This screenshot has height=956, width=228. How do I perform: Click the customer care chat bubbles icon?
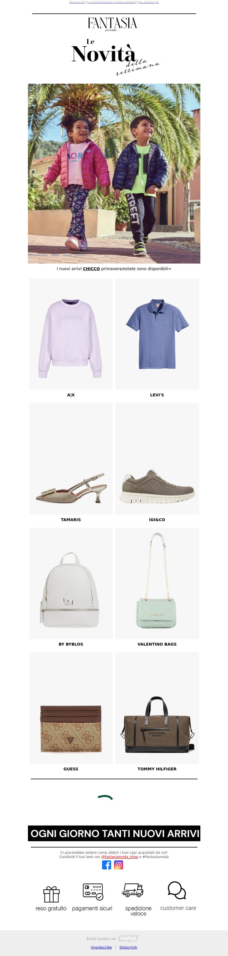coord(177,890)
